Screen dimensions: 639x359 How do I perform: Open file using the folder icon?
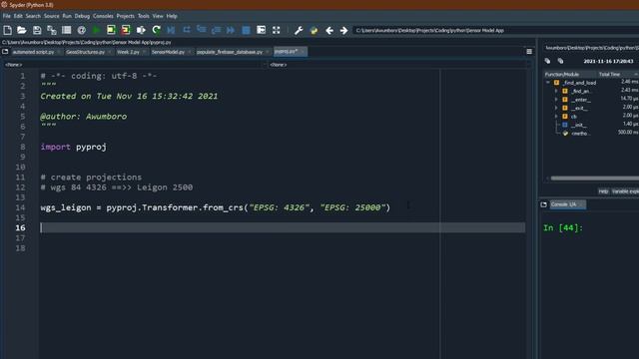[x=22, y=30]
